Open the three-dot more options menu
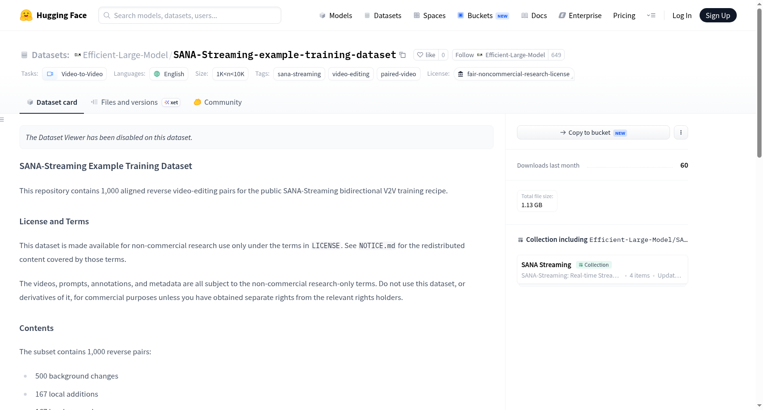The width and height of the screenshot is (763, 410). pos(681,132)
